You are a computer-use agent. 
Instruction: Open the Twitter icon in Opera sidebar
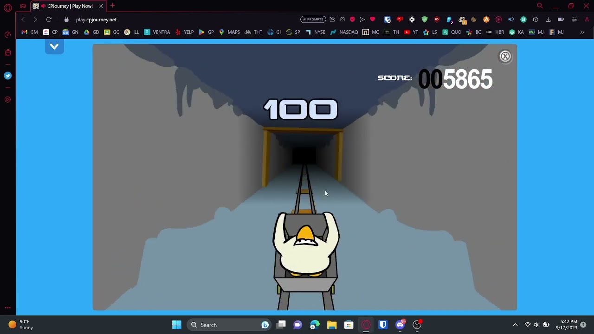7,76
